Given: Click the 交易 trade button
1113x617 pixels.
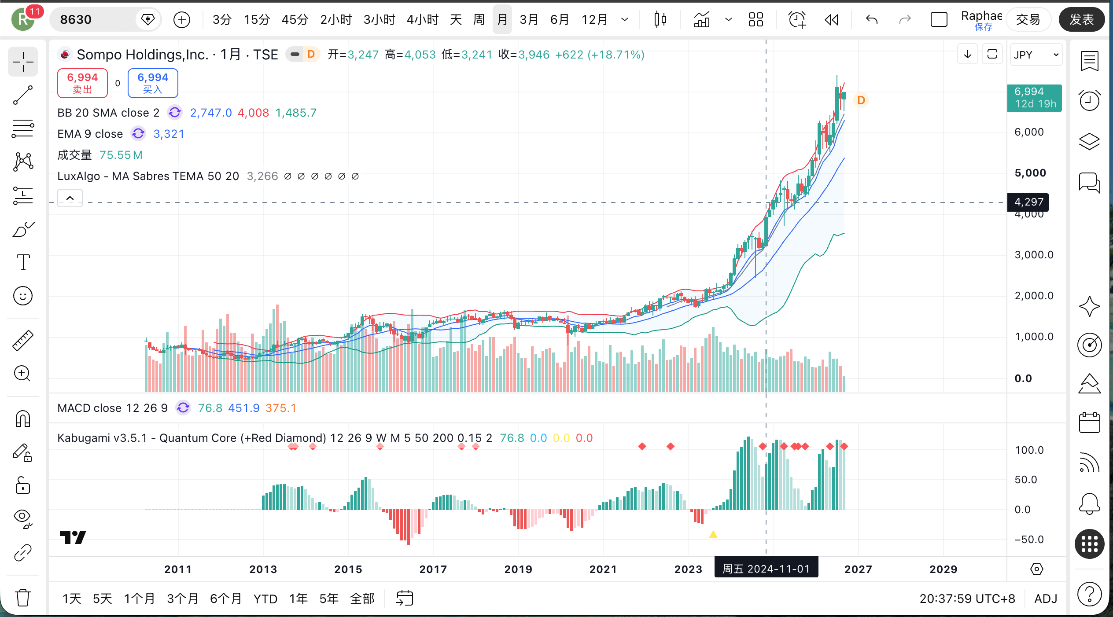Looking at the screenshot, I should coord(1028,19).
